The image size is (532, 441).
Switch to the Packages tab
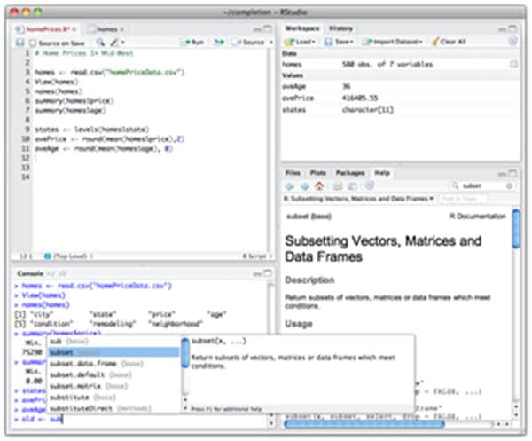click(350, 172)
